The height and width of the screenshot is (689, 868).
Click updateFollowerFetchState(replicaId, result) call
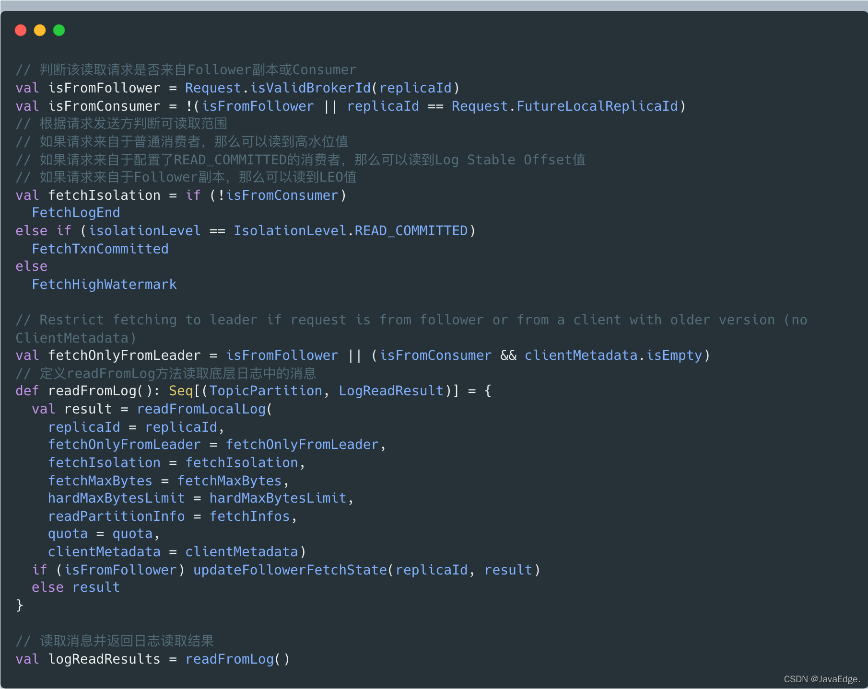coord(367,570)
